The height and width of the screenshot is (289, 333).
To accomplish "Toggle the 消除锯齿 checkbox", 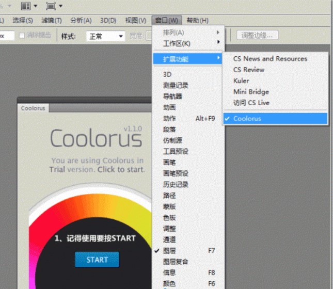I will (22, 36).
